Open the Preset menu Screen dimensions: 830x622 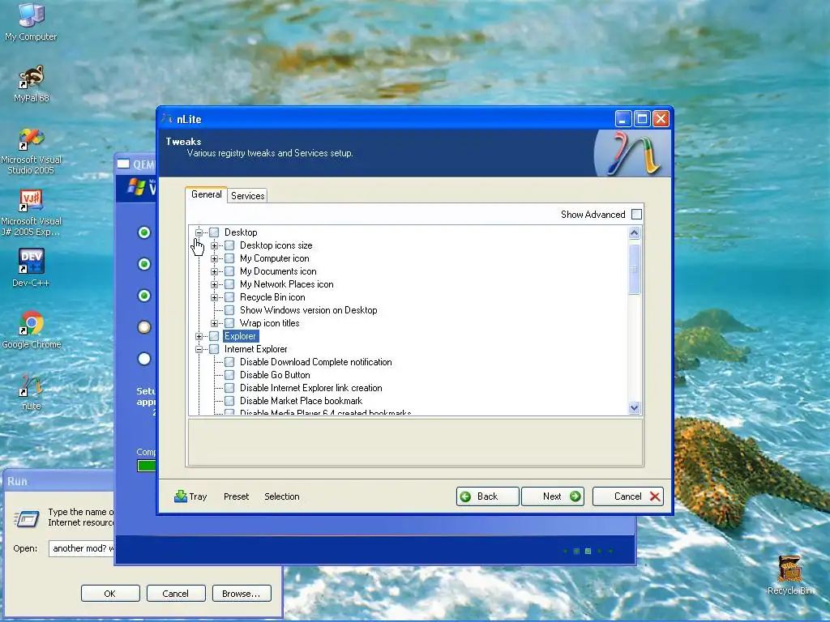pyautogui.click(x=236, y=496)
